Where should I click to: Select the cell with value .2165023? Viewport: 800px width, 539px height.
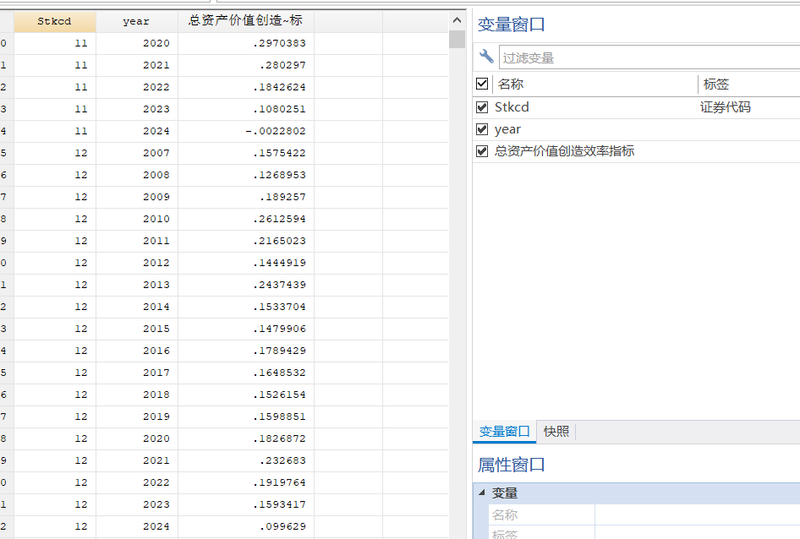pos(246,241)
